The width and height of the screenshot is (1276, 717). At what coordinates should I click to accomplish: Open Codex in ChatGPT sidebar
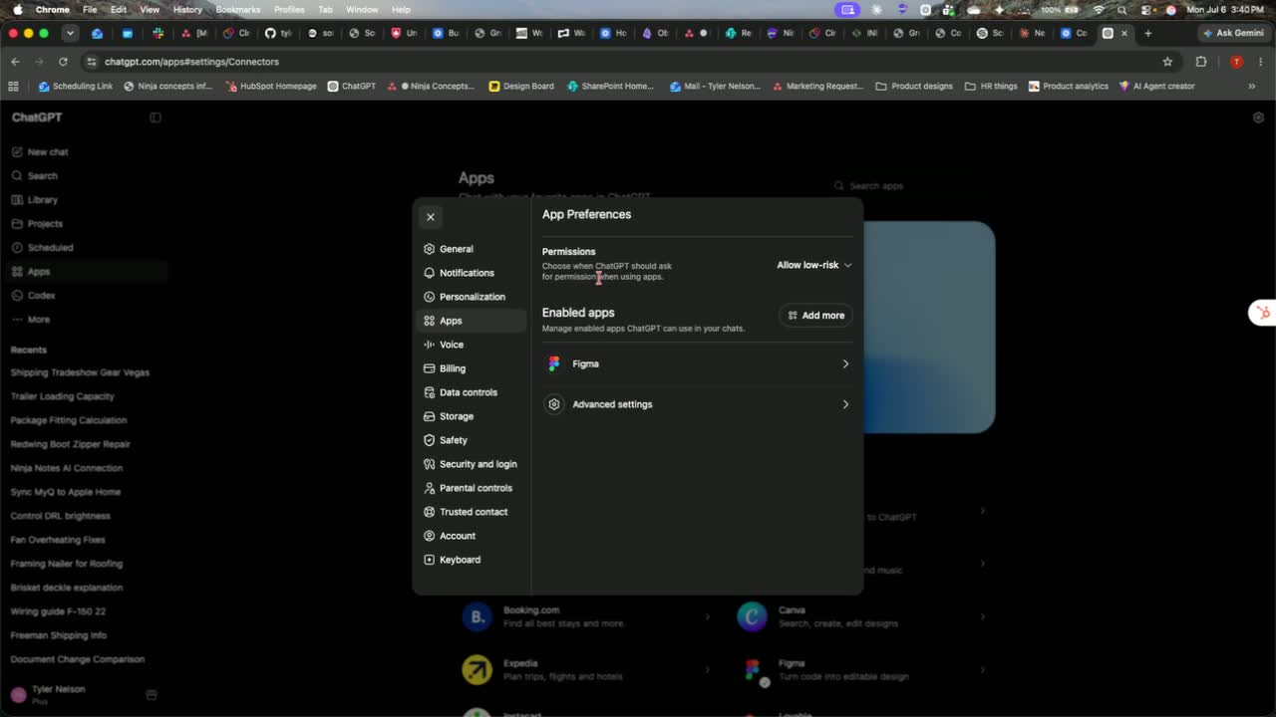coord(85,296)
